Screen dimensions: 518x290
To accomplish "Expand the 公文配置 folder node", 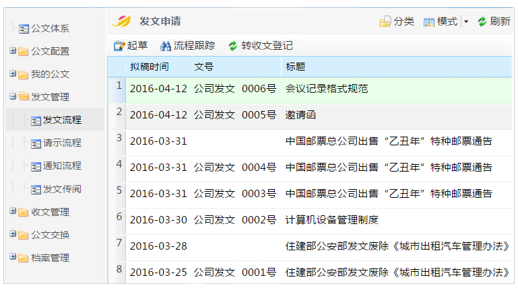I will (13, 51).
